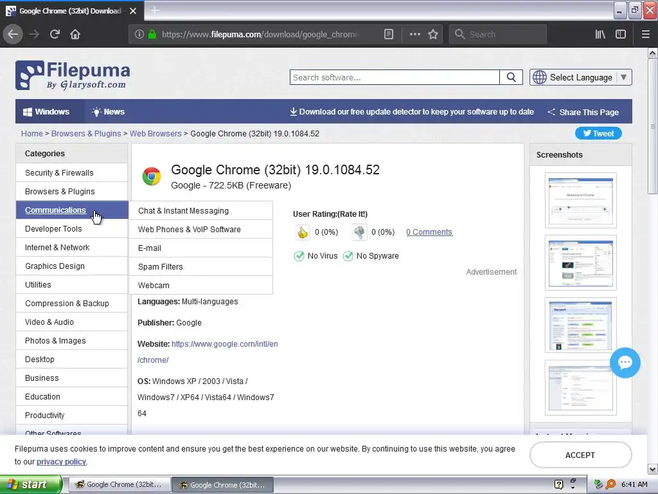Open the first Chrome screenshot thumbnail
The image size is (658, 494).
[x=581, y=201]
